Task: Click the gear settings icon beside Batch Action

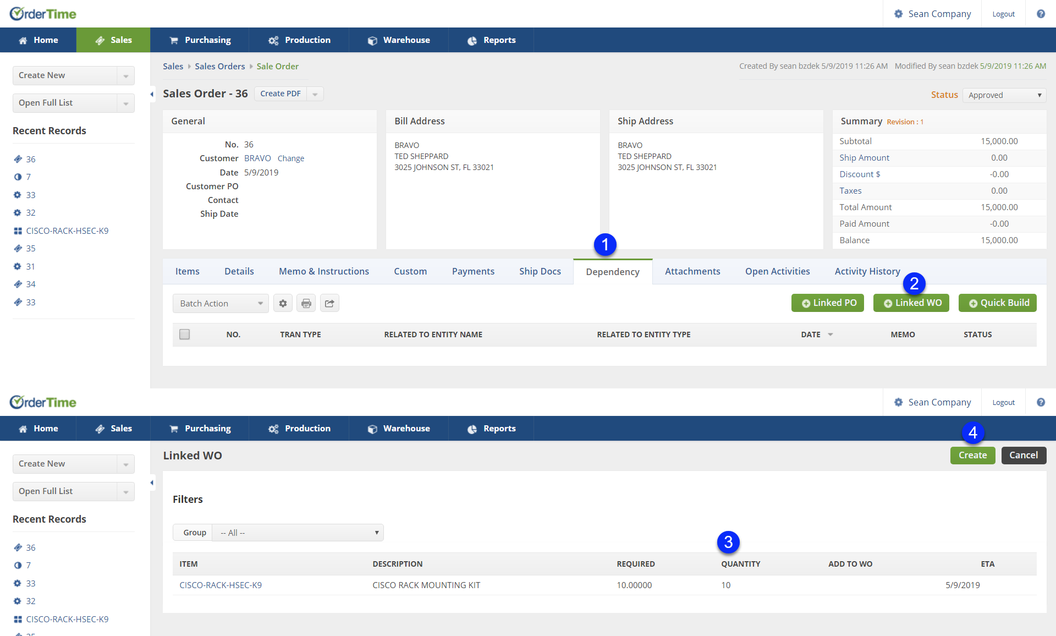Action: click(283, 303)
